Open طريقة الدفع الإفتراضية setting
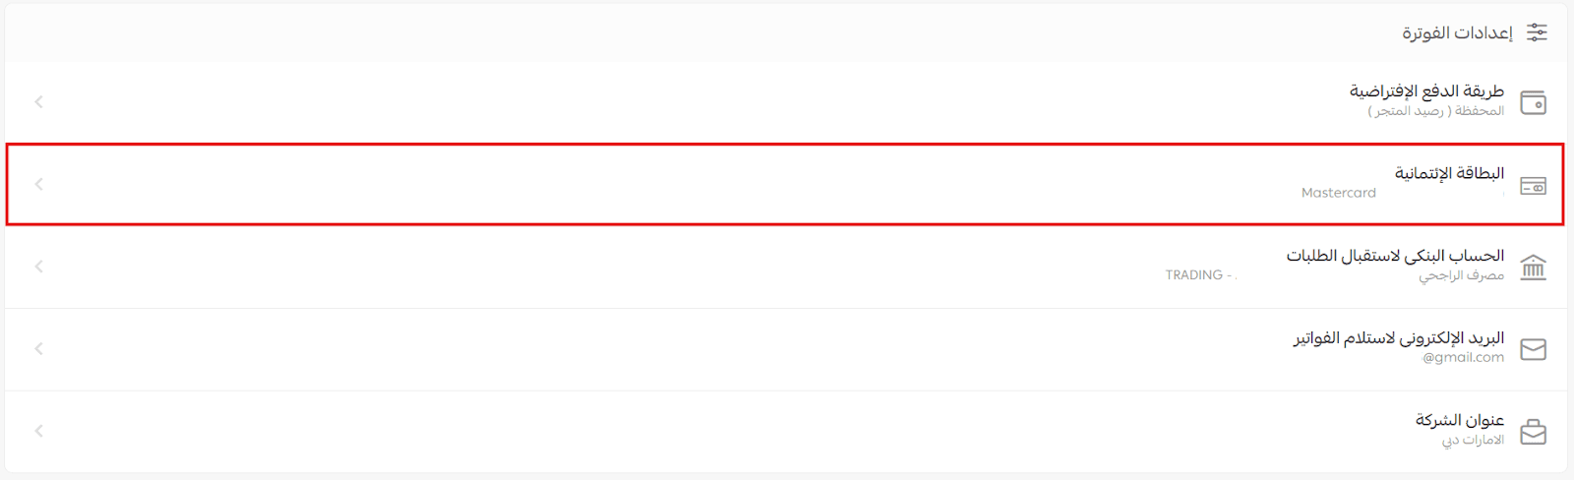The height and width of the screenshot is (480, 1574). click(x=1426, y=91)
